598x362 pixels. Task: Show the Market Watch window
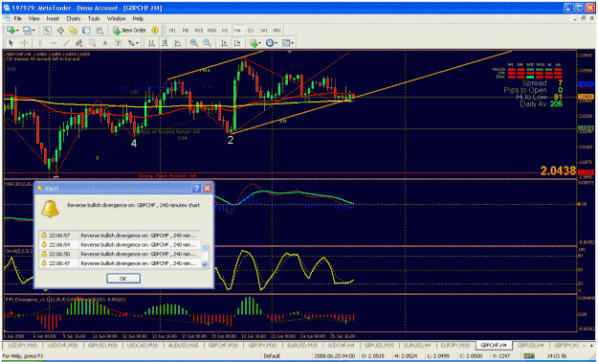(x=47, y=31)
